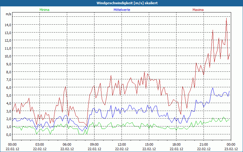Click the 2,0 y-axis value

tap(9, 119)
